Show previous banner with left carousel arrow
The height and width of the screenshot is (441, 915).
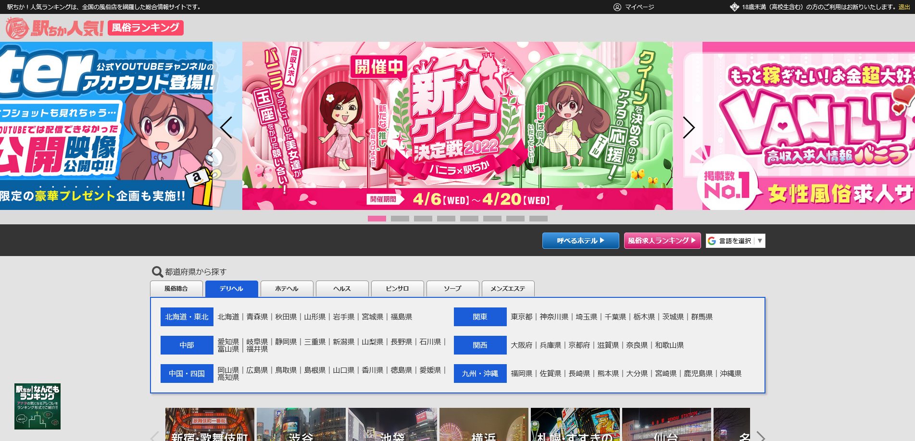point(226,128)
